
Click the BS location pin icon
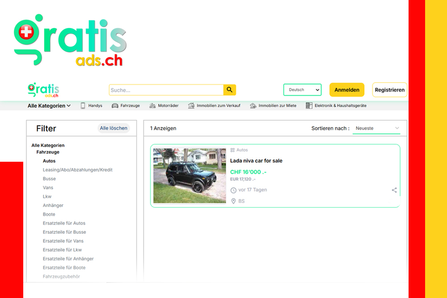(233, 201)
